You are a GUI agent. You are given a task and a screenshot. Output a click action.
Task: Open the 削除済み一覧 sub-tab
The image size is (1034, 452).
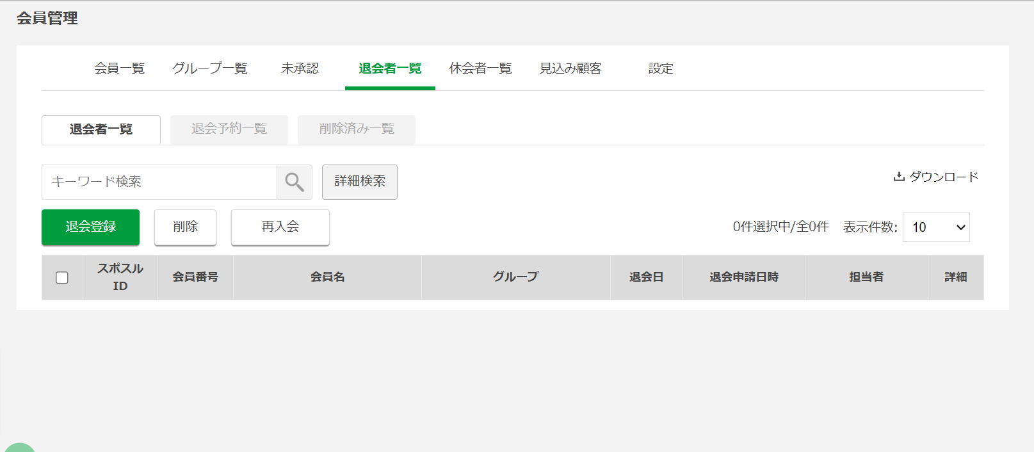pyautogui.click(x=357, y=129)
